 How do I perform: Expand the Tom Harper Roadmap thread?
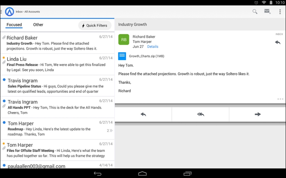point(110,130)
